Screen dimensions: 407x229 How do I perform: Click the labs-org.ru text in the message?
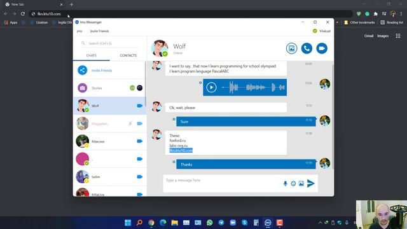tap(178, 146)
